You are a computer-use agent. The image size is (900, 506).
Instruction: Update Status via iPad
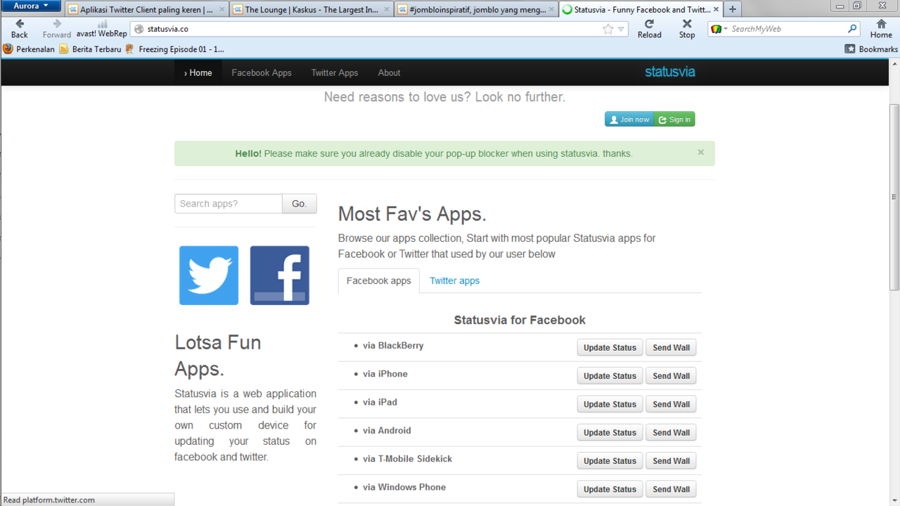[x=610, y=404]
